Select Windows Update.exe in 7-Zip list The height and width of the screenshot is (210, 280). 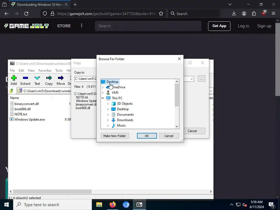pos(30,119)
